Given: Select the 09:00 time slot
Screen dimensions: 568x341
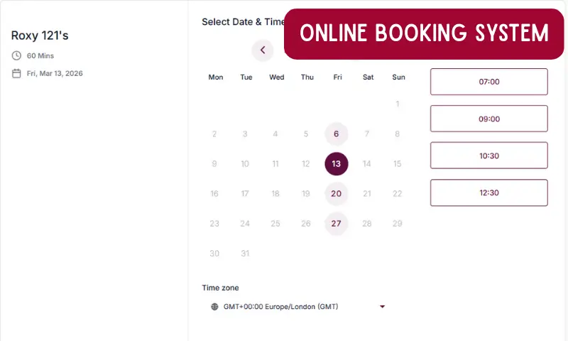Looking at the screenshot, I should [488, 119].
